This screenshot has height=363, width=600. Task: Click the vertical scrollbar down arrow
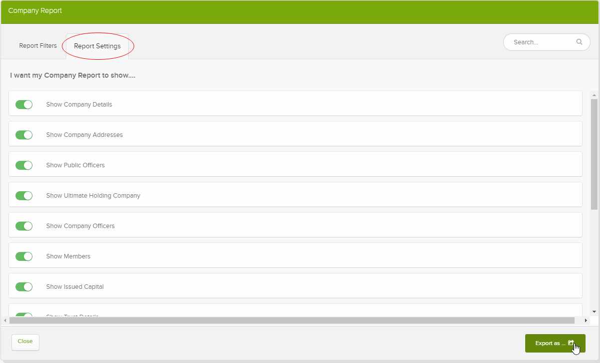click(x=594, y=312)
